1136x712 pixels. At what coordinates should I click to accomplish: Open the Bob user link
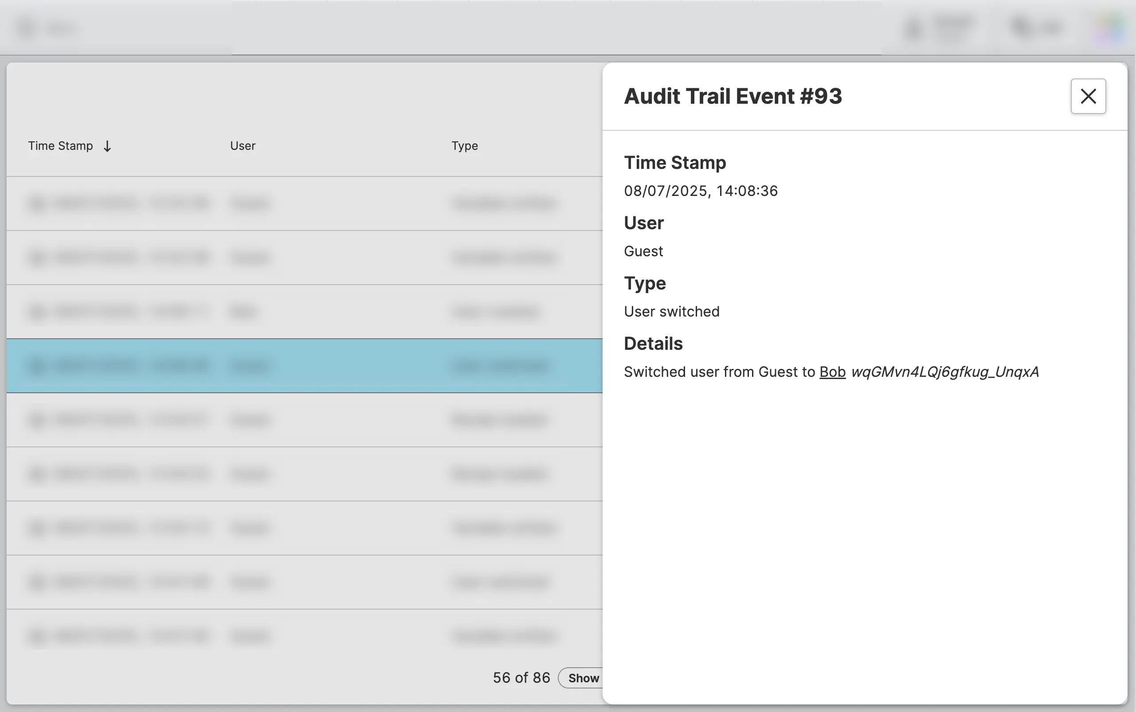(832, 372)
